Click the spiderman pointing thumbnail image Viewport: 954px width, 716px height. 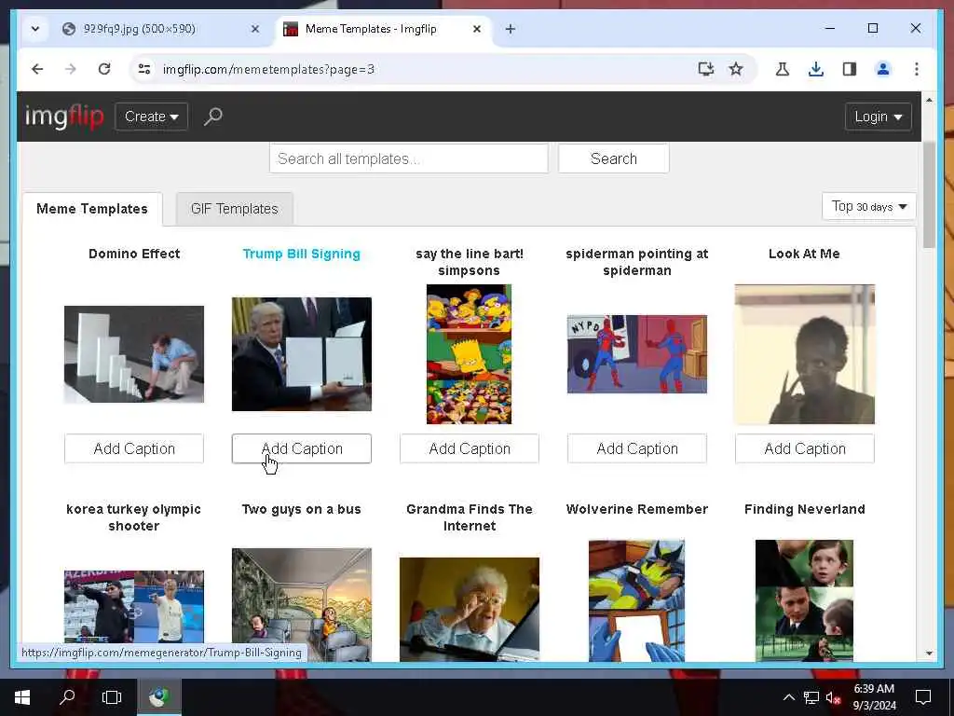637,354
